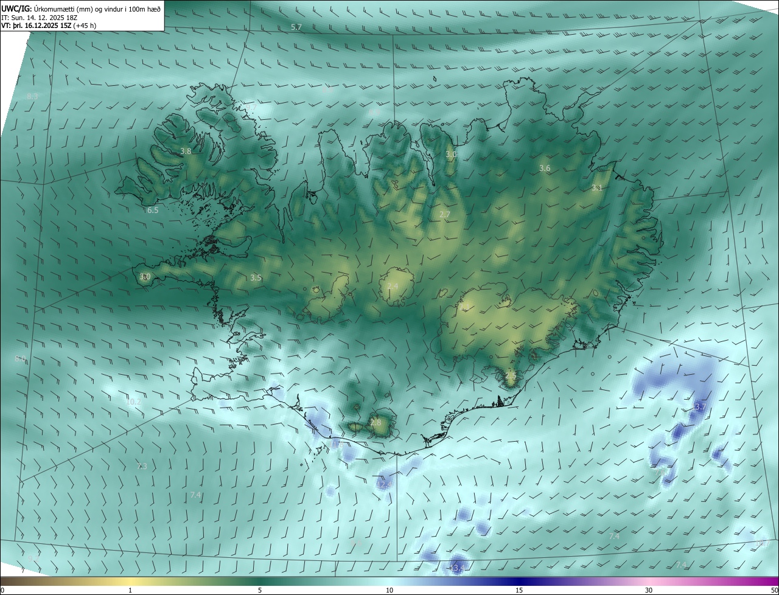Click the colour scale tick label 15
The height and width of the screenshot is (595, 779).
click(519, 590)
